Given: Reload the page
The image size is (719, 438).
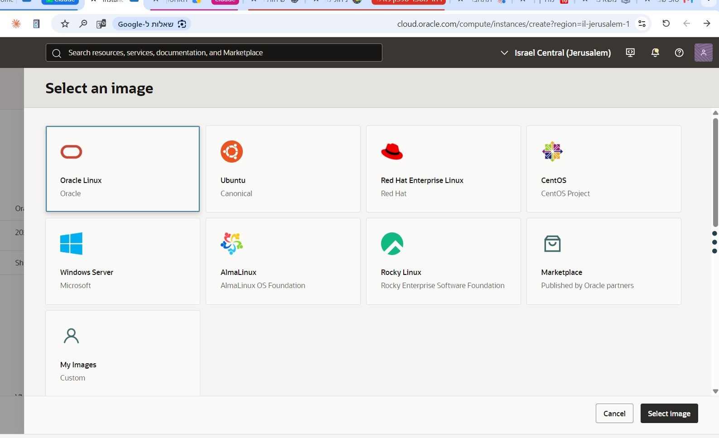Looking at the screenshot, I should (666, 24).
